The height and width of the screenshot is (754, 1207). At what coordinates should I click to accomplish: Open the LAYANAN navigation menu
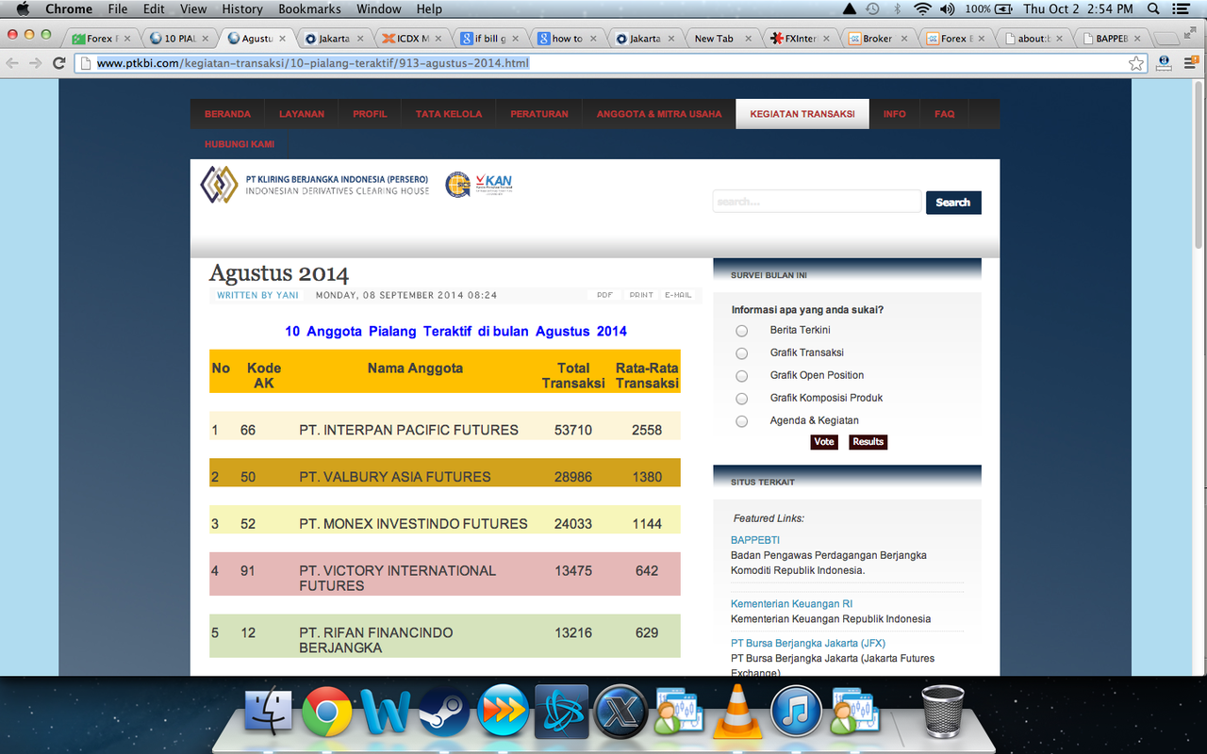click(x=302, y=114)
